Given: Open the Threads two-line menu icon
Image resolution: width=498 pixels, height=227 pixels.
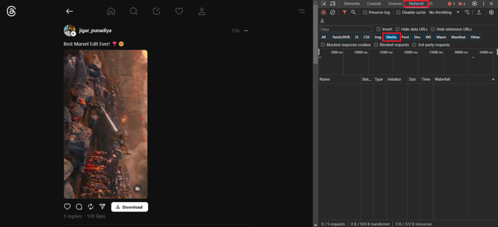Looking at the screenshot, I should [x=301, y=11].
